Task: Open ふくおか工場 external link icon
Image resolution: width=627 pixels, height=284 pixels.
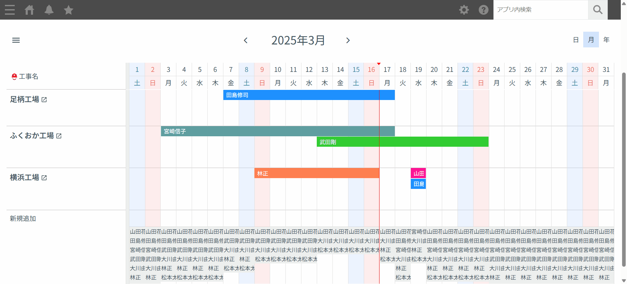Action: pos(59,136)
